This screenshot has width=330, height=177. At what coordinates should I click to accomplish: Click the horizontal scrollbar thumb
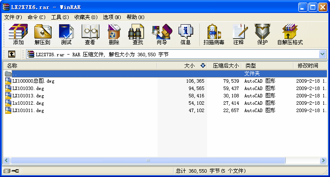(x=148, y=161)
